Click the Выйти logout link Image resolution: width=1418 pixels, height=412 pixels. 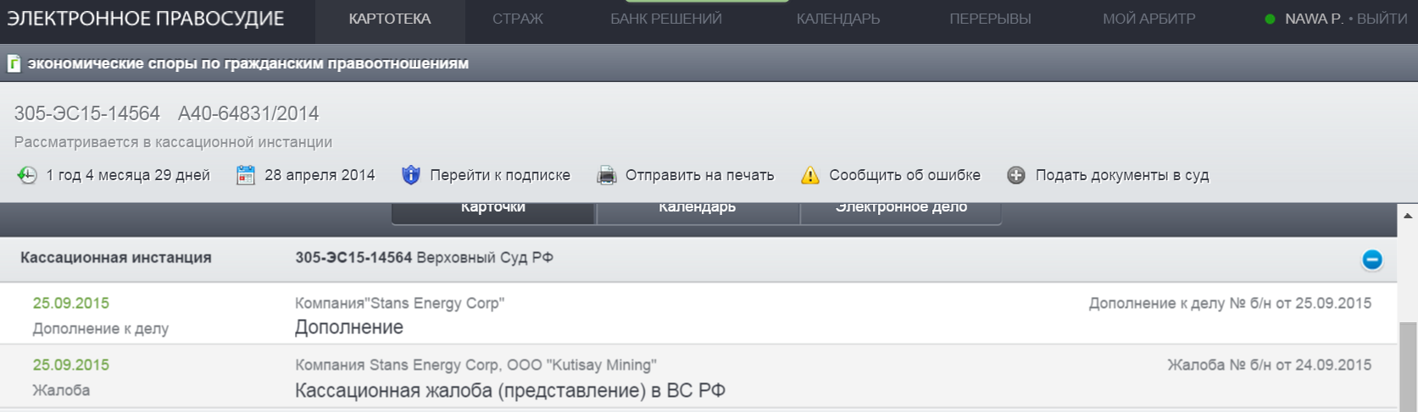coord(1382,19)
